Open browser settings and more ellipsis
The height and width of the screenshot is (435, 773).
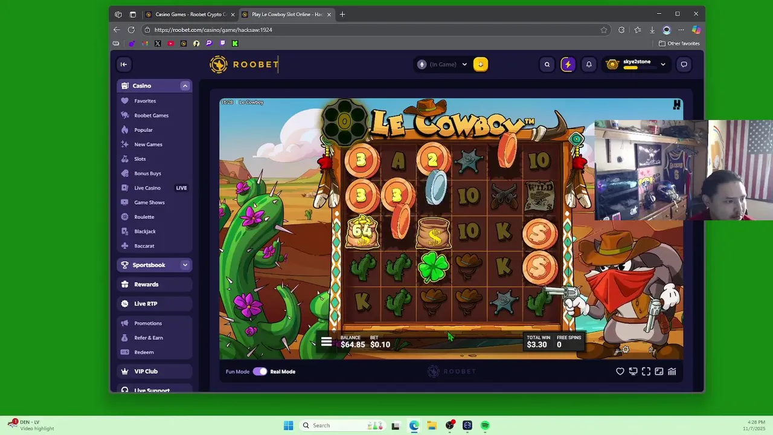tap(681, 30)
